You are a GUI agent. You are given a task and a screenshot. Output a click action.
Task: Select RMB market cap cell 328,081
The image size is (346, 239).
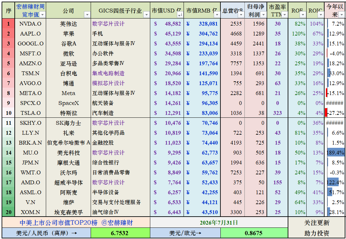(x=202, y=24)
